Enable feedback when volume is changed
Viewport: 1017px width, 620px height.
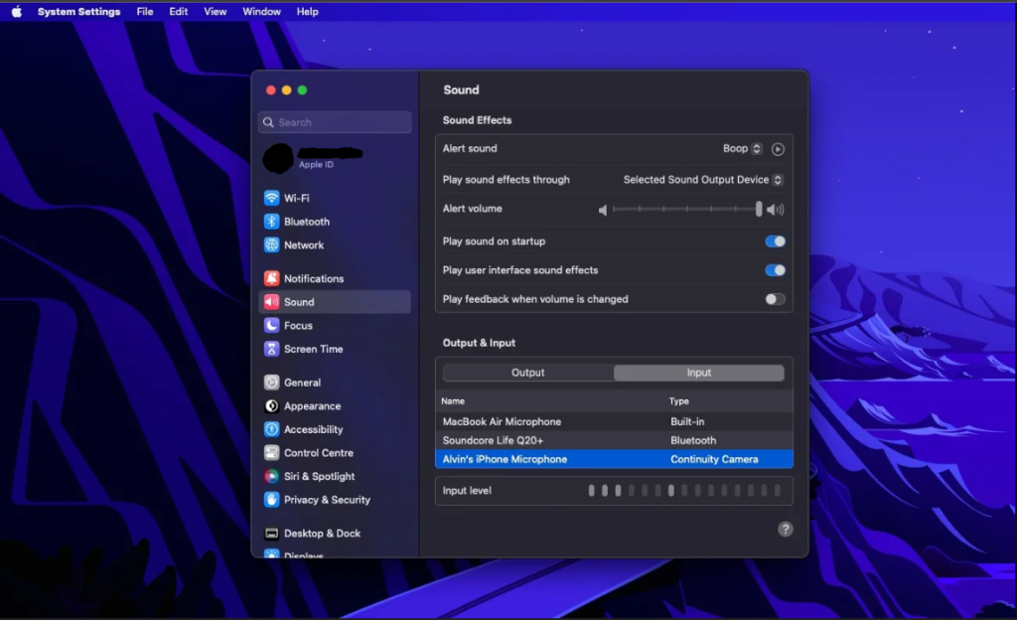775,299
